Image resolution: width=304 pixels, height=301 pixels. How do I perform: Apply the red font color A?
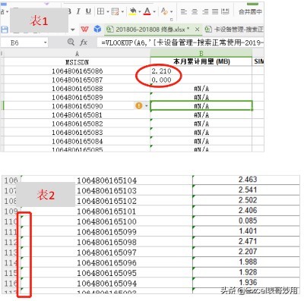[147, 11]
